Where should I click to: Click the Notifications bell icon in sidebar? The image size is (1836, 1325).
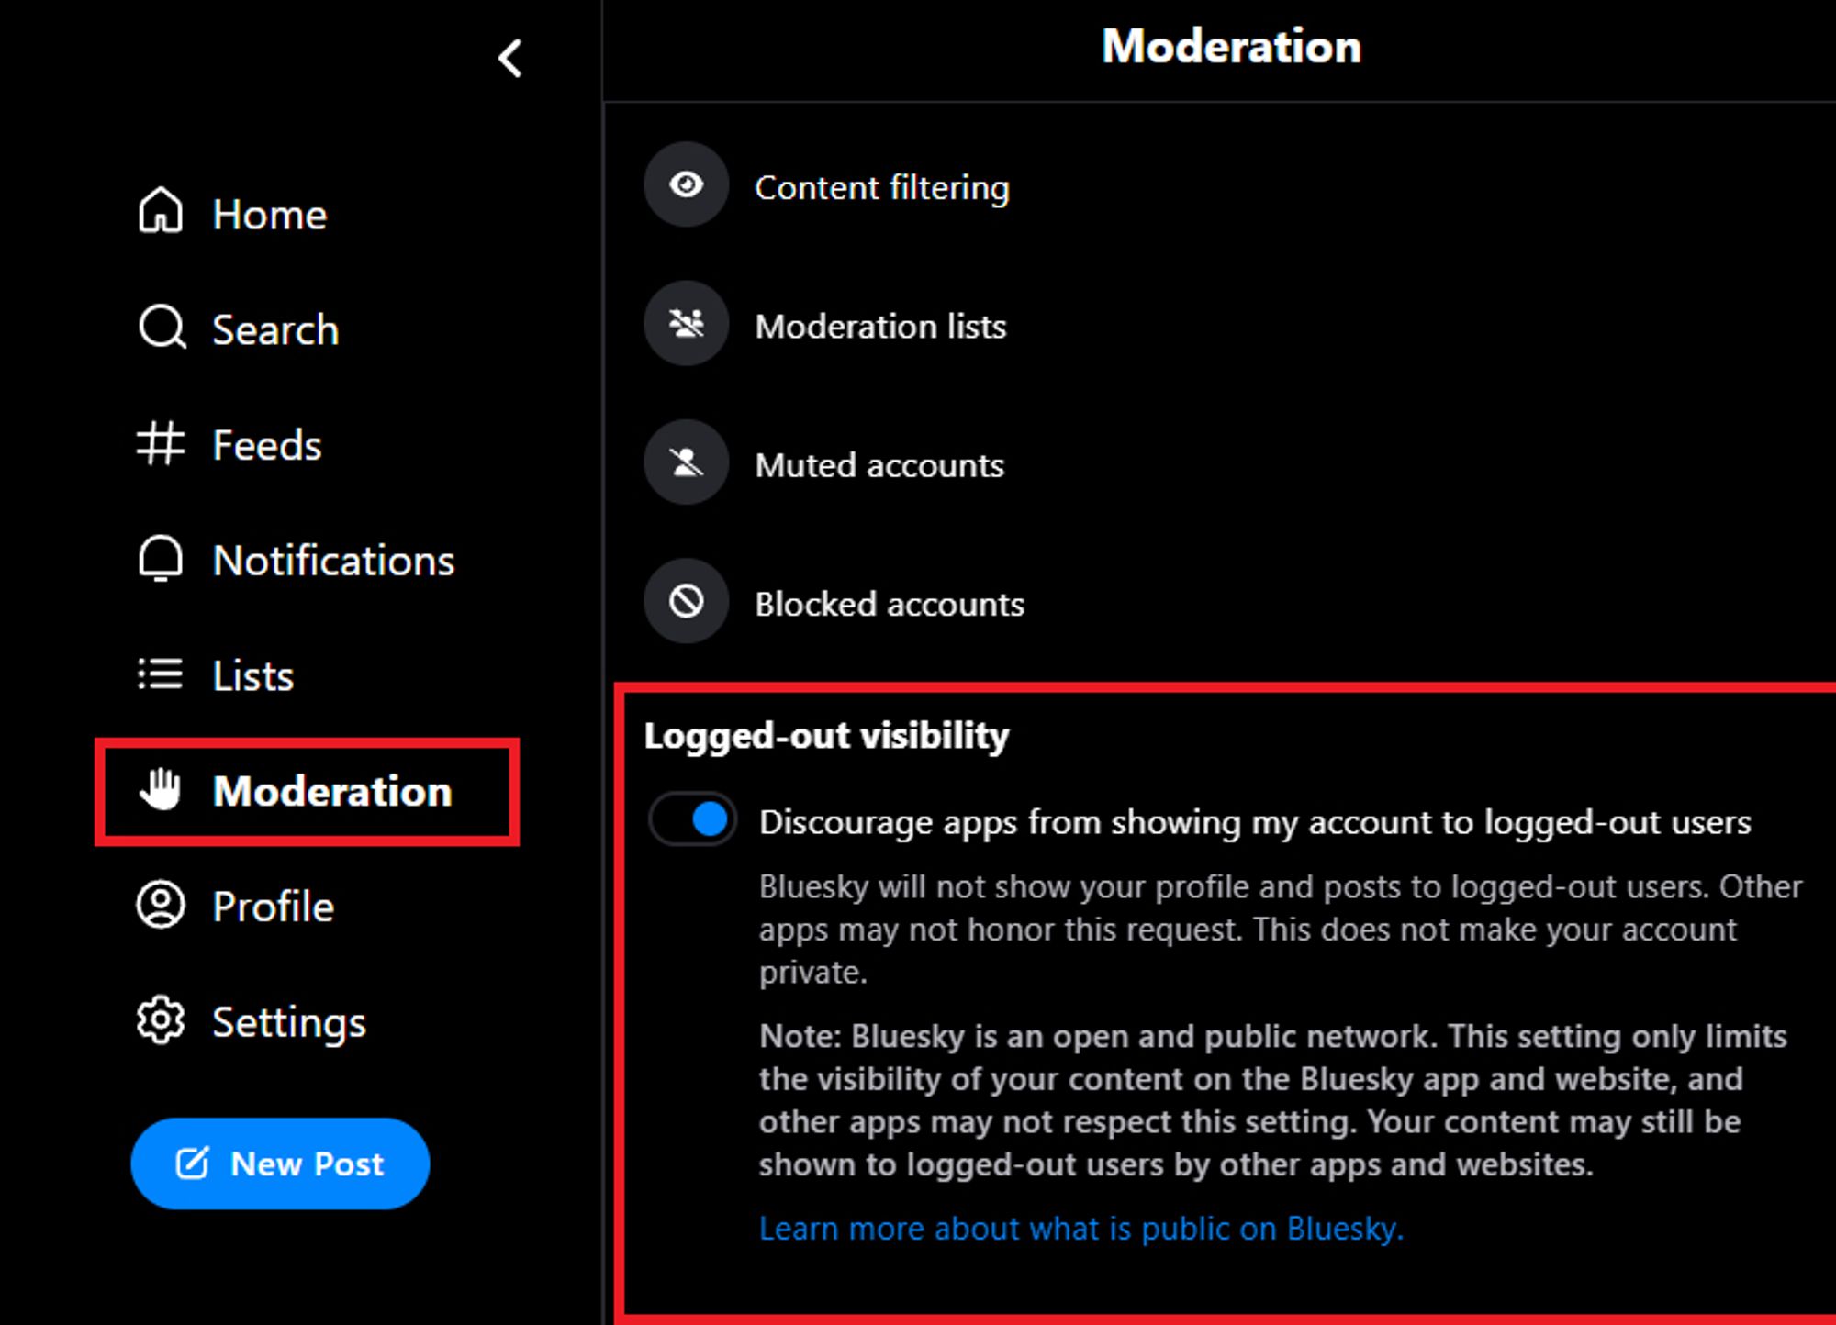(x=154, y=556)
